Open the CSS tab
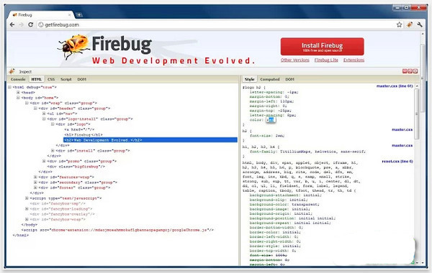Screen dimensions: 432x273 pos(51,79)
